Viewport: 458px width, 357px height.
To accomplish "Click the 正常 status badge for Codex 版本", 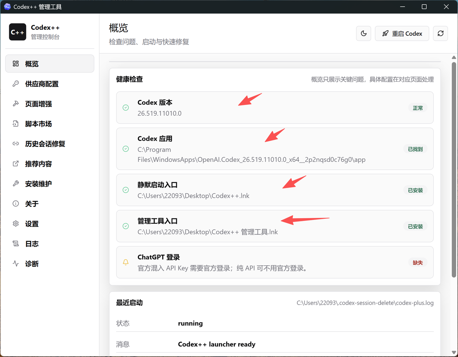I will [418, 108].
